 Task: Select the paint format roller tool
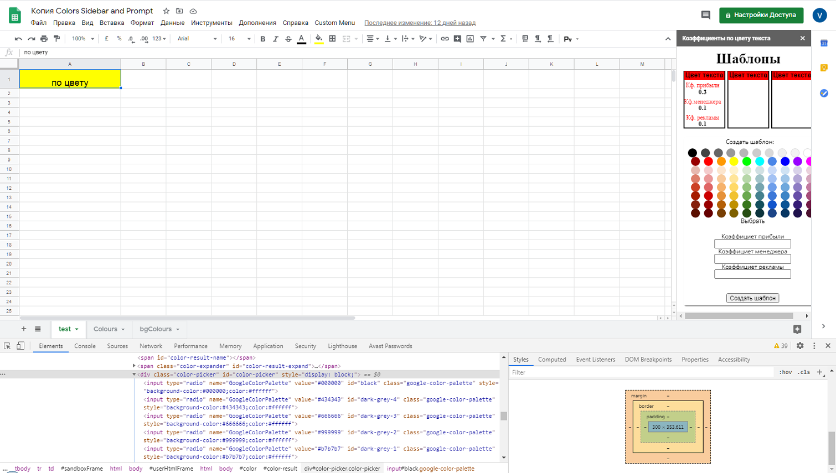click(x=56, y=39)
